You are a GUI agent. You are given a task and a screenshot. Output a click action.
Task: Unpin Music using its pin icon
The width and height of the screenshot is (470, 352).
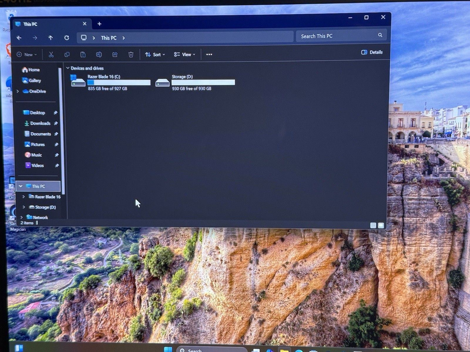[x=57, y=155]
